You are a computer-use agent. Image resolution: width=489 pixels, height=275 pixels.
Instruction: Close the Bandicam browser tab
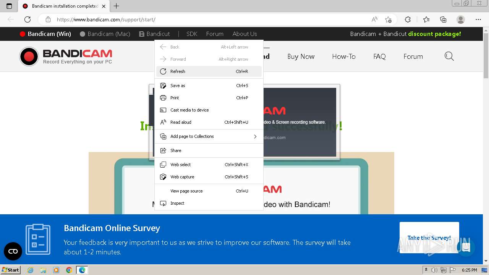pos(104,6)
